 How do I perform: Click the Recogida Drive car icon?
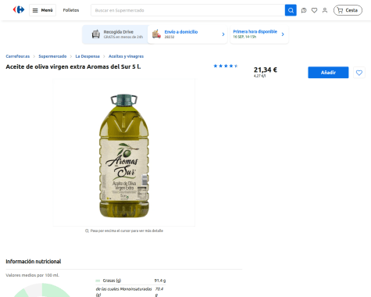click(x=96, y=34)
